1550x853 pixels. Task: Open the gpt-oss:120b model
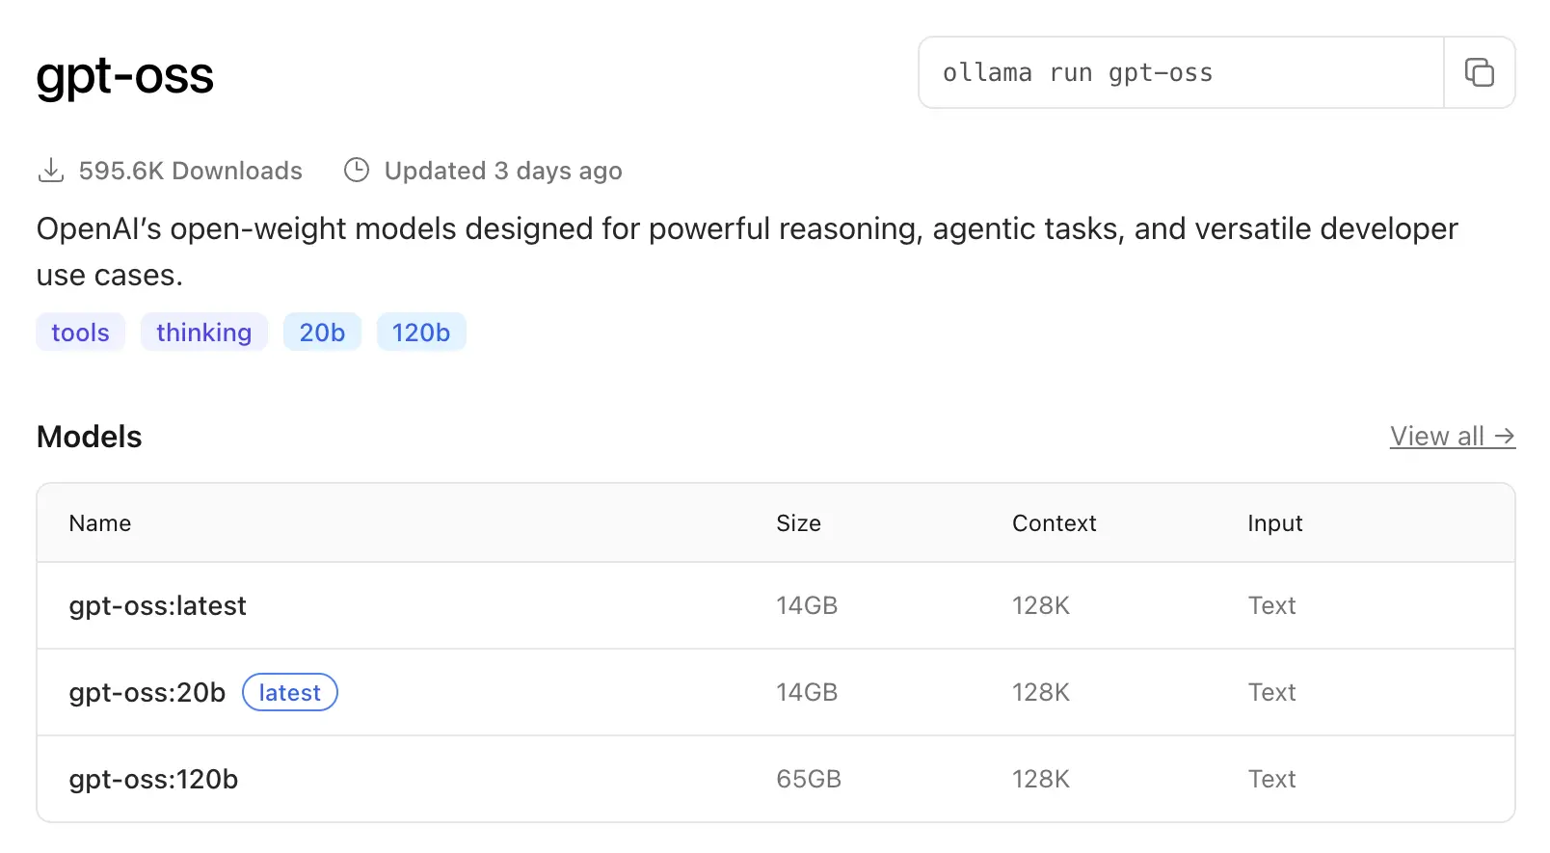153,779
